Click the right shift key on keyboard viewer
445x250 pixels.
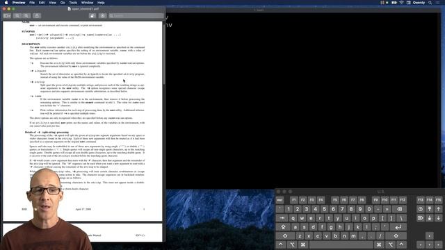point(396,236)
